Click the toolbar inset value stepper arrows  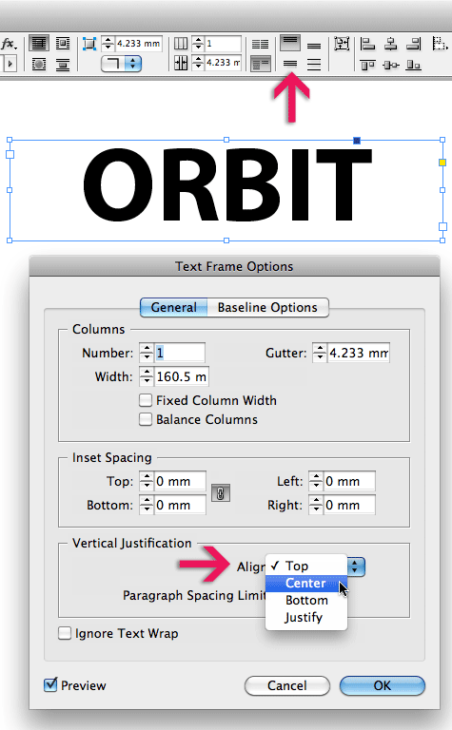108,44
